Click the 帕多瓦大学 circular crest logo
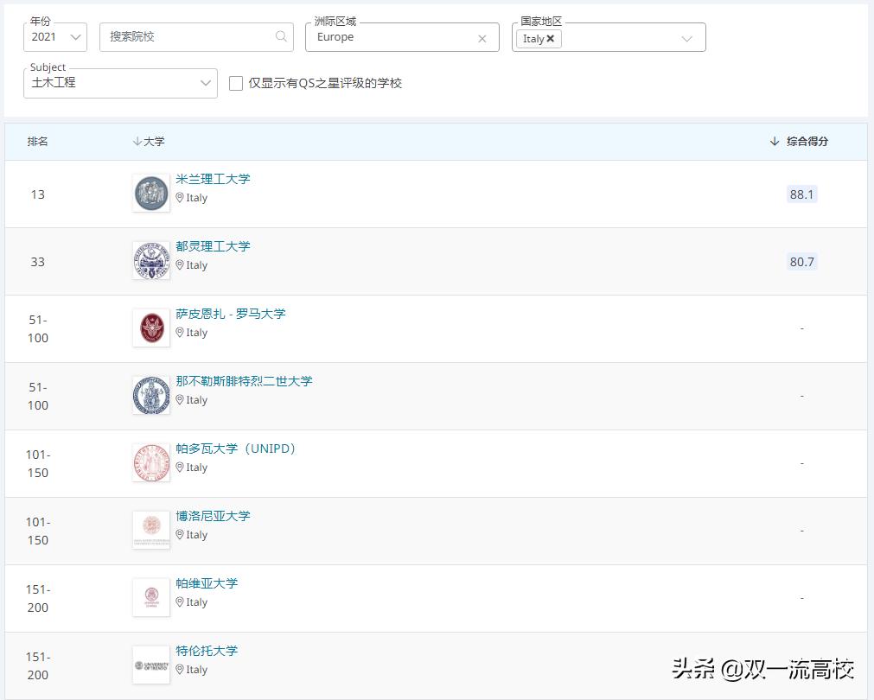Image resolution: width=874 pixels, height=700 pixels. (150, 462)
